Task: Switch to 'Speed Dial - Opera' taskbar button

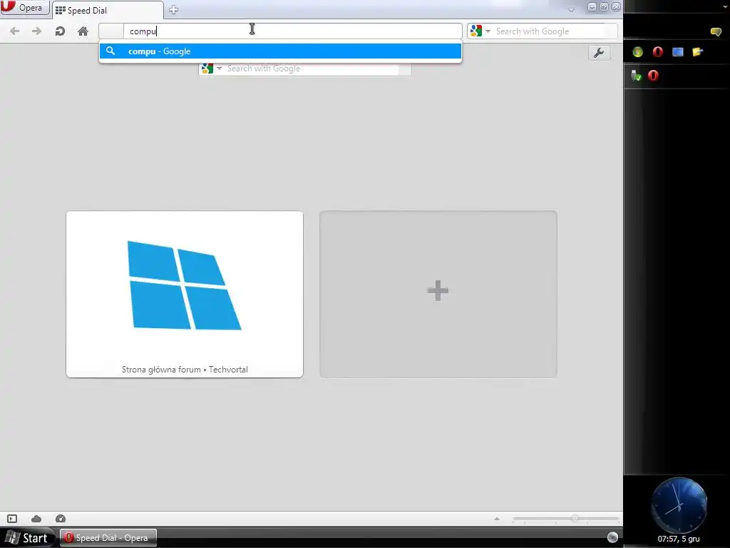Action: (x=108, y=538)
